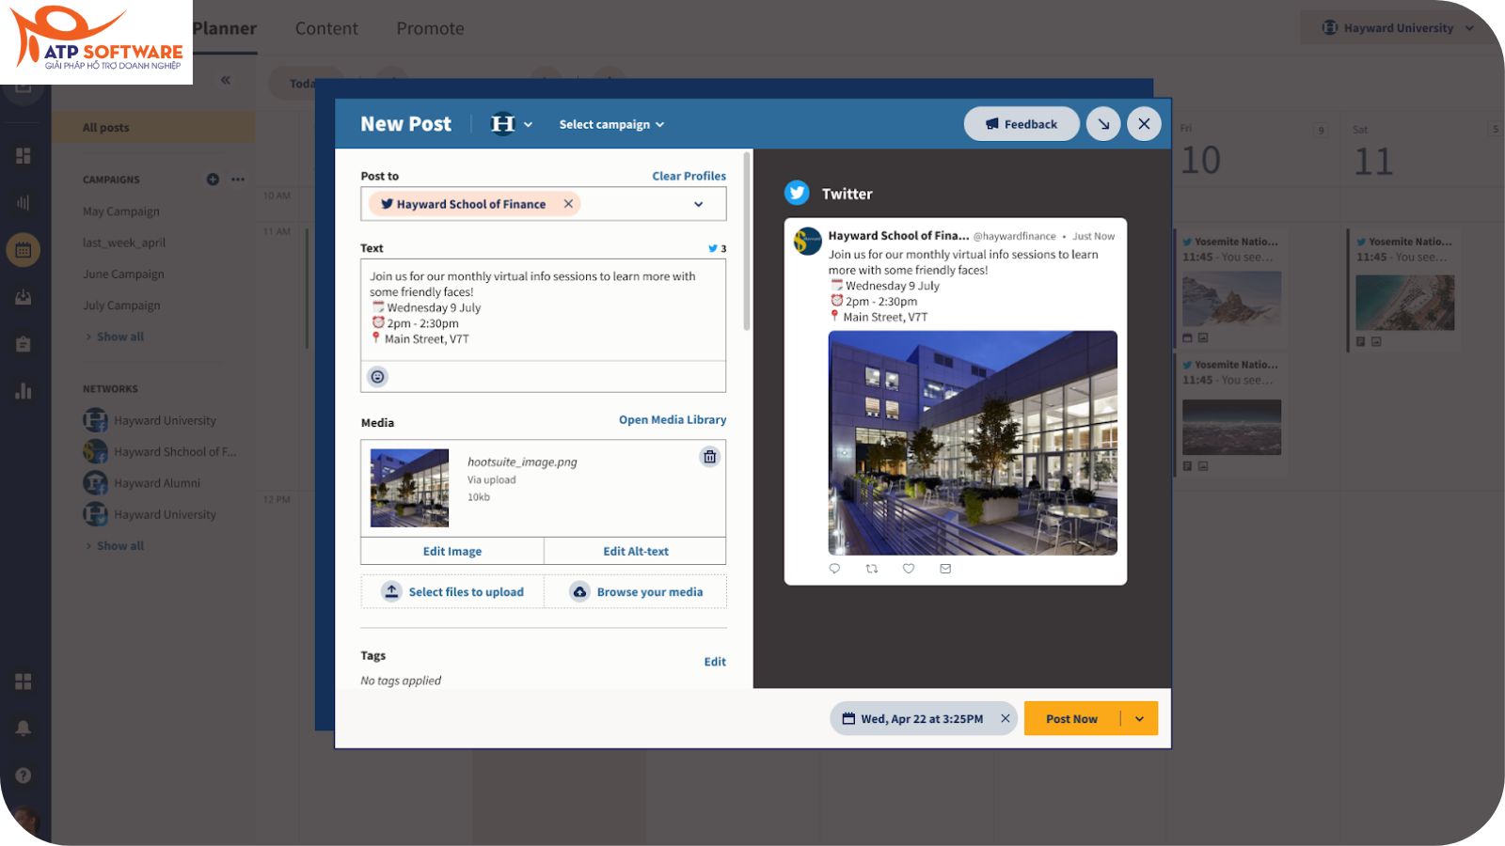
Task: Open the emoji picker below text box
Action: pyautogui.click(x=377, y=377)
